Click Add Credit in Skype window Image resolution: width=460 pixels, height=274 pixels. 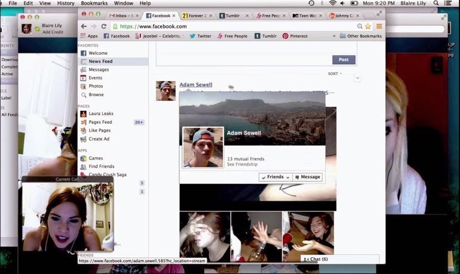53,32
